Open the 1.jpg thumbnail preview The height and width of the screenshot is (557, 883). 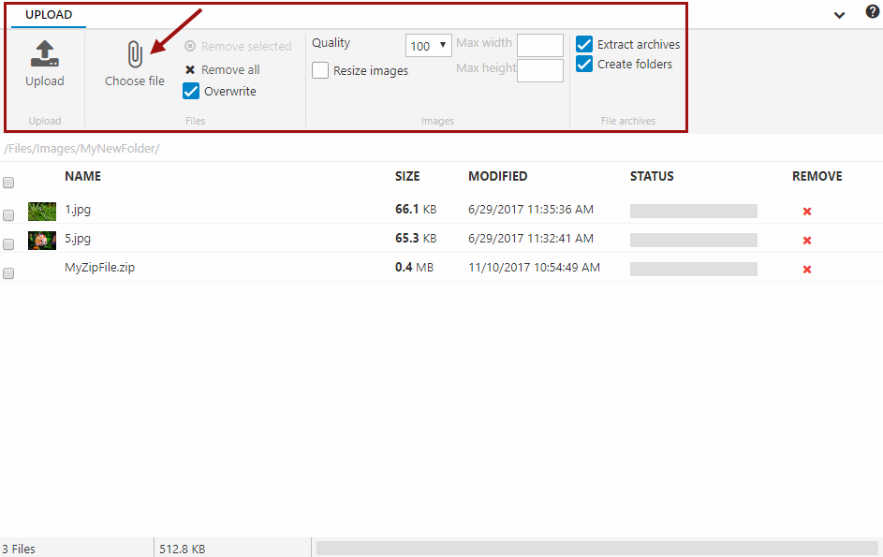(x=42, y=211)
